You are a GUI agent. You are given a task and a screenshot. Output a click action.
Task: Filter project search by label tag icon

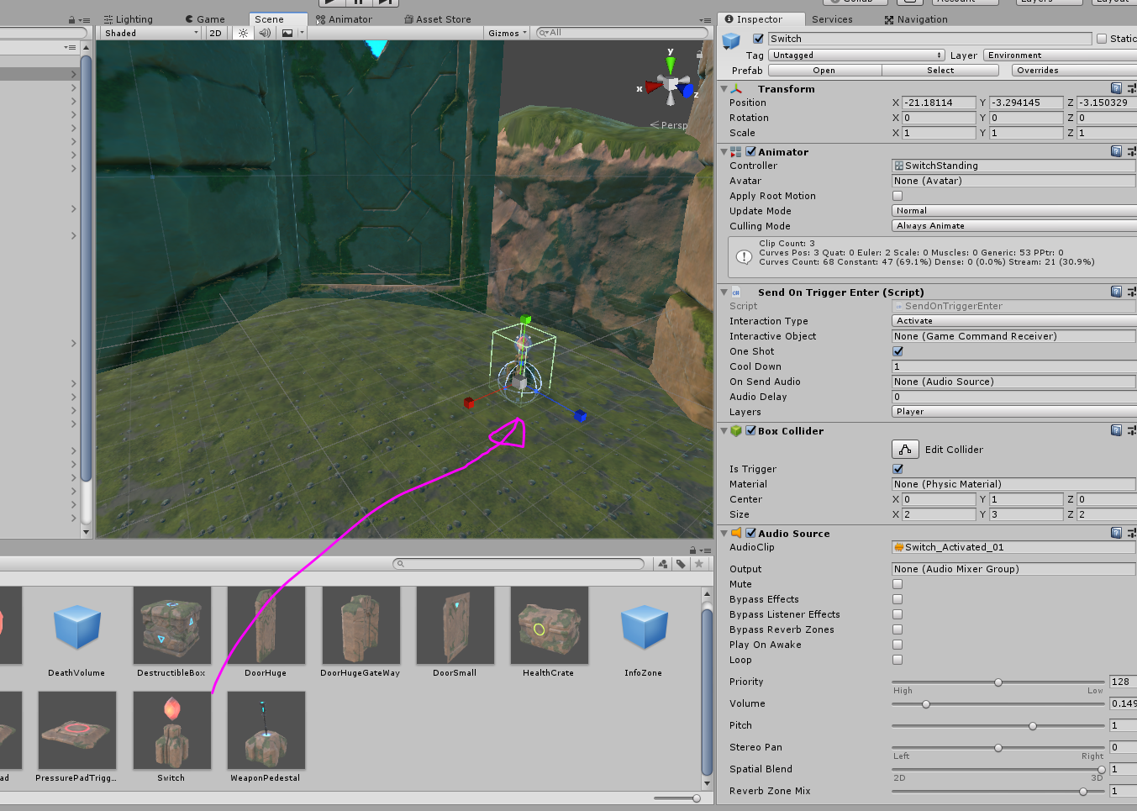tap(681, 564)
